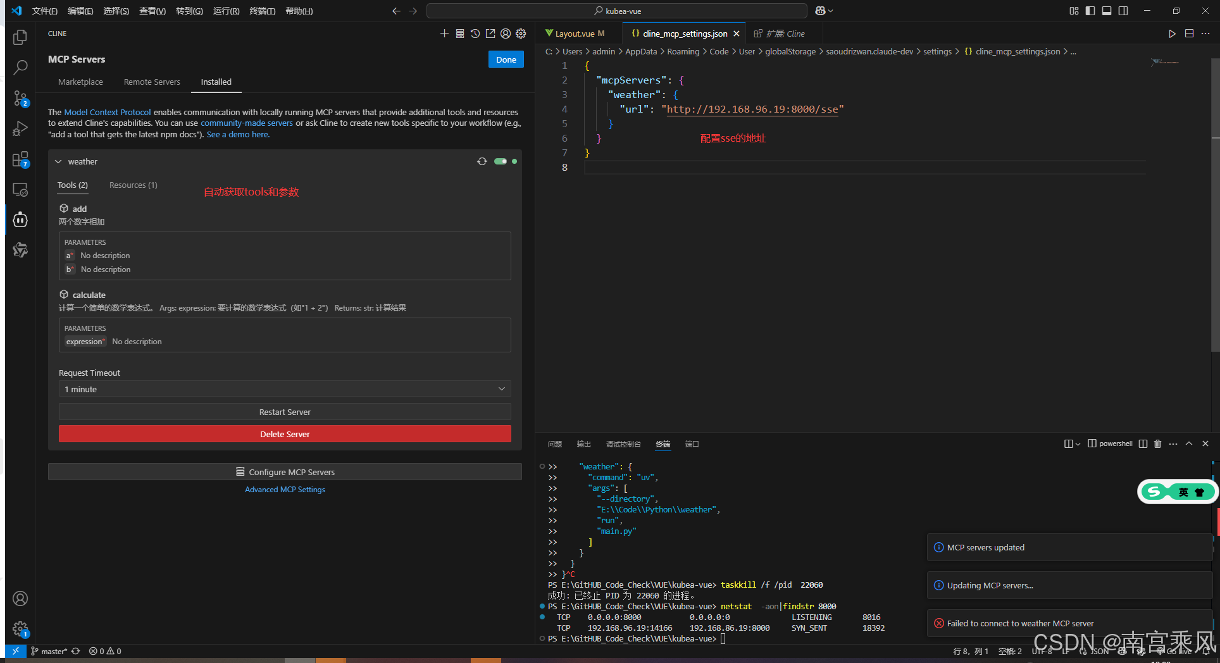Toggle the bottom panel layout button
Screen dimensions: 1220x663
(1107, 11)
